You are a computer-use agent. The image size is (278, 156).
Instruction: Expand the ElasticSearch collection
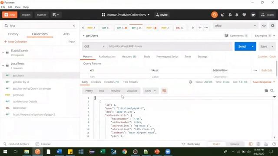pos(3,52)
